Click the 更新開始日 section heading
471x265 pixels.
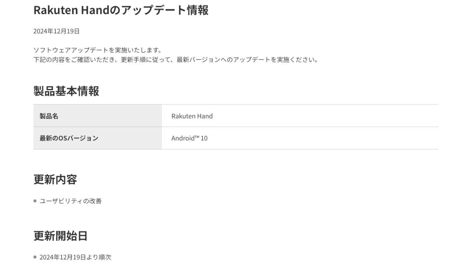click(x=61, y=236)
